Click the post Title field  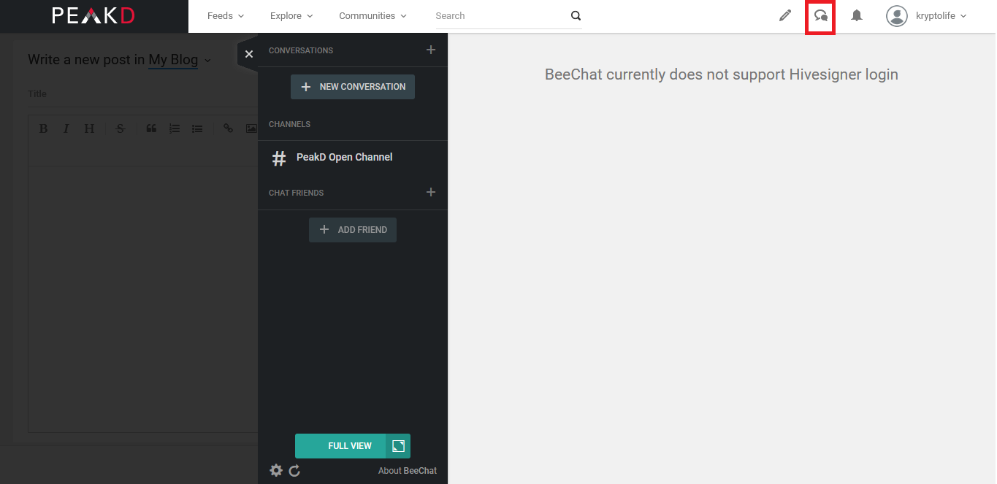(x=142, y=94)
